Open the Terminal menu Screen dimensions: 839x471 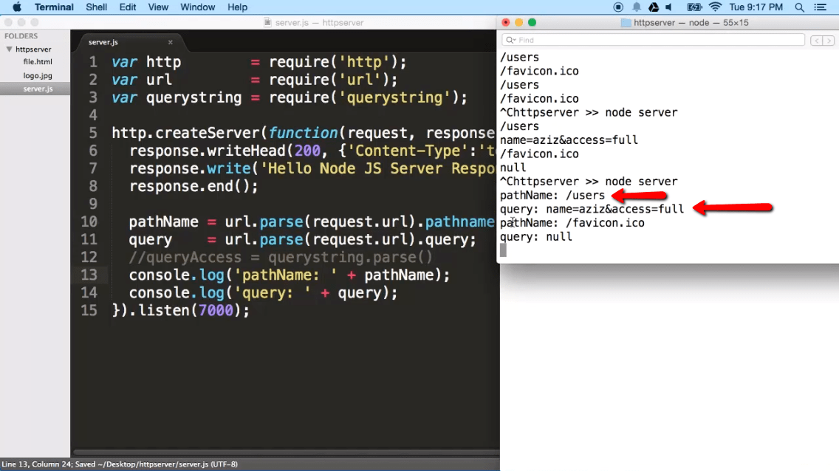tap(52, 7)
